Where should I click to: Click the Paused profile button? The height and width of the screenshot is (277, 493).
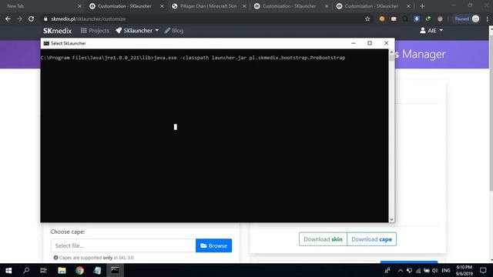pyautogui.click(x=467, y=18)
